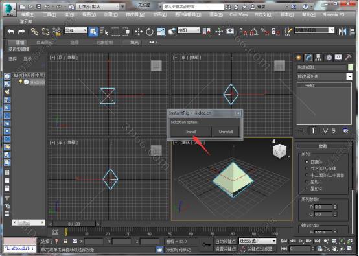
Task: Open the Hierarchy command panel tab
Action: pos(318,58)
